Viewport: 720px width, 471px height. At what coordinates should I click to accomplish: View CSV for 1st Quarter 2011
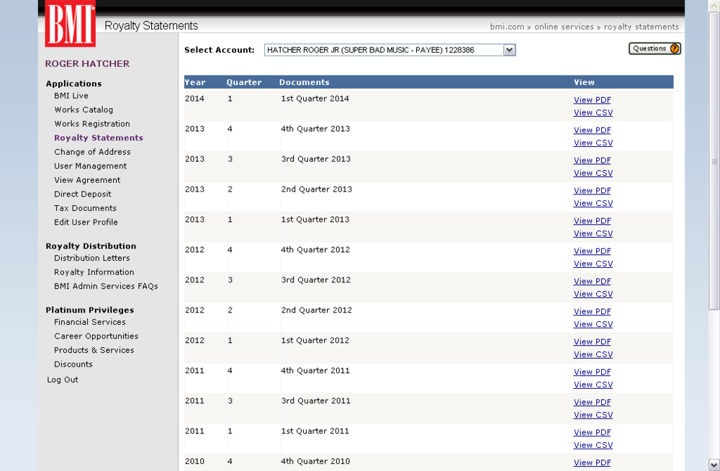[593, 445]
